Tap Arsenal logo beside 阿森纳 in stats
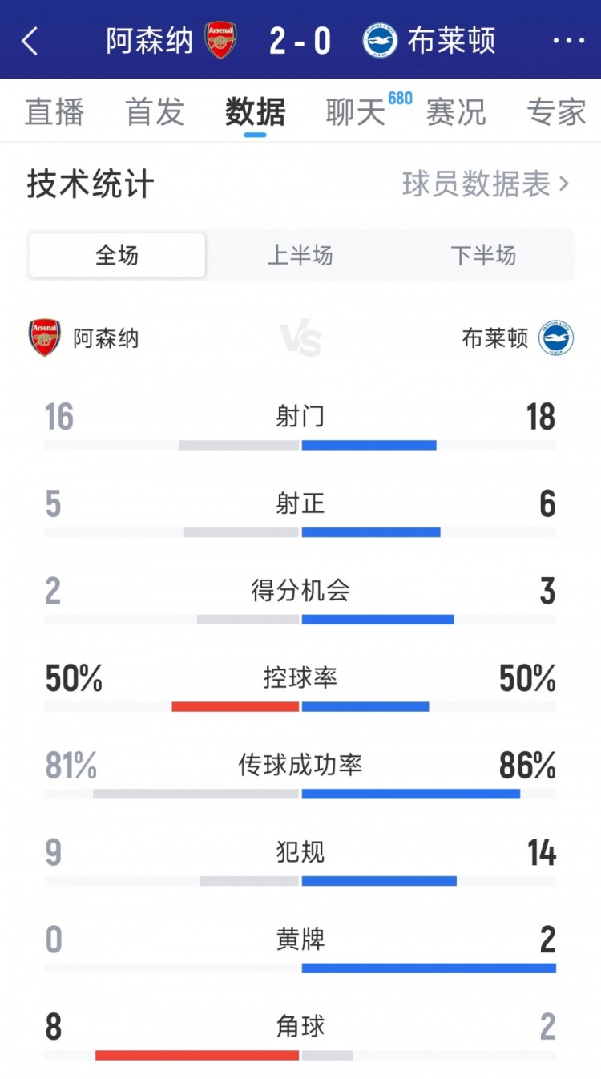The width and height of the screenshot is (601, 1079). 45,337
